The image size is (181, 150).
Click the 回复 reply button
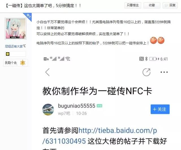(x=170, y=5)
